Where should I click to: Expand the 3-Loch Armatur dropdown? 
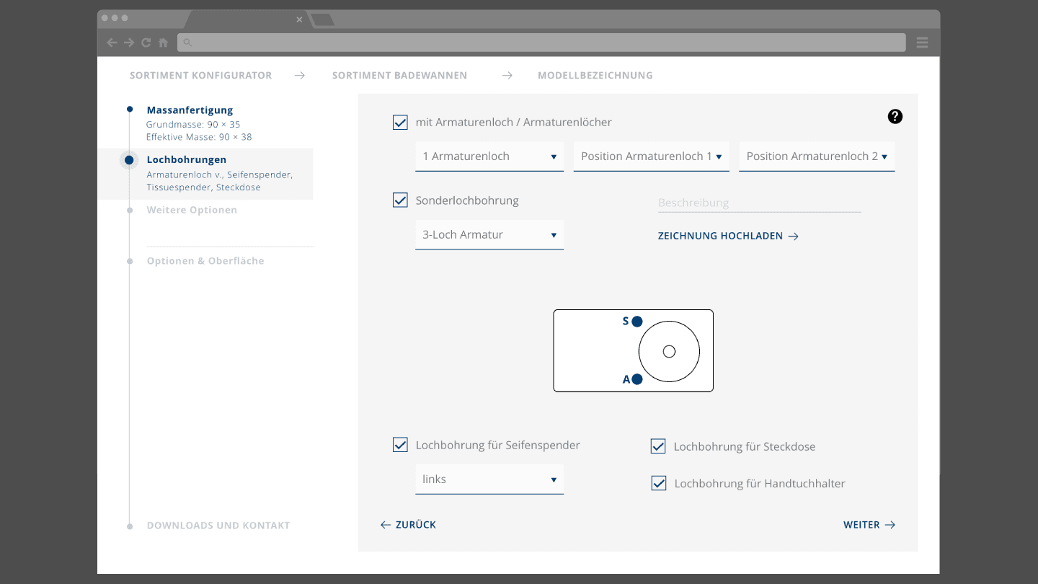(489, 235)
